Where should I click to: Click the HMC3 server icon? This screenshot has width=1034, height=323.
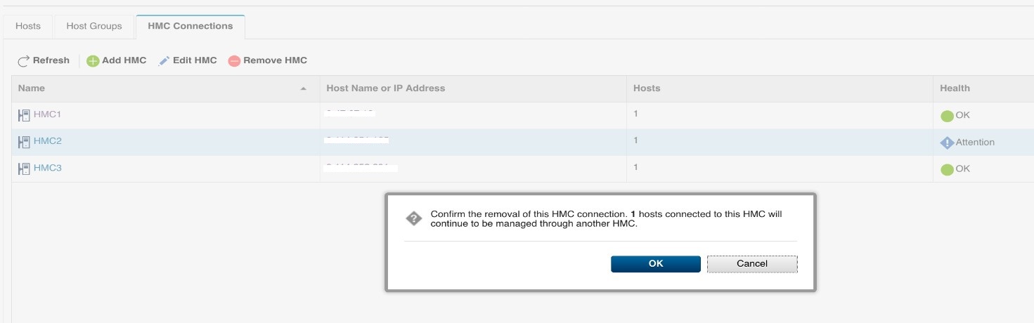(24, 169)
